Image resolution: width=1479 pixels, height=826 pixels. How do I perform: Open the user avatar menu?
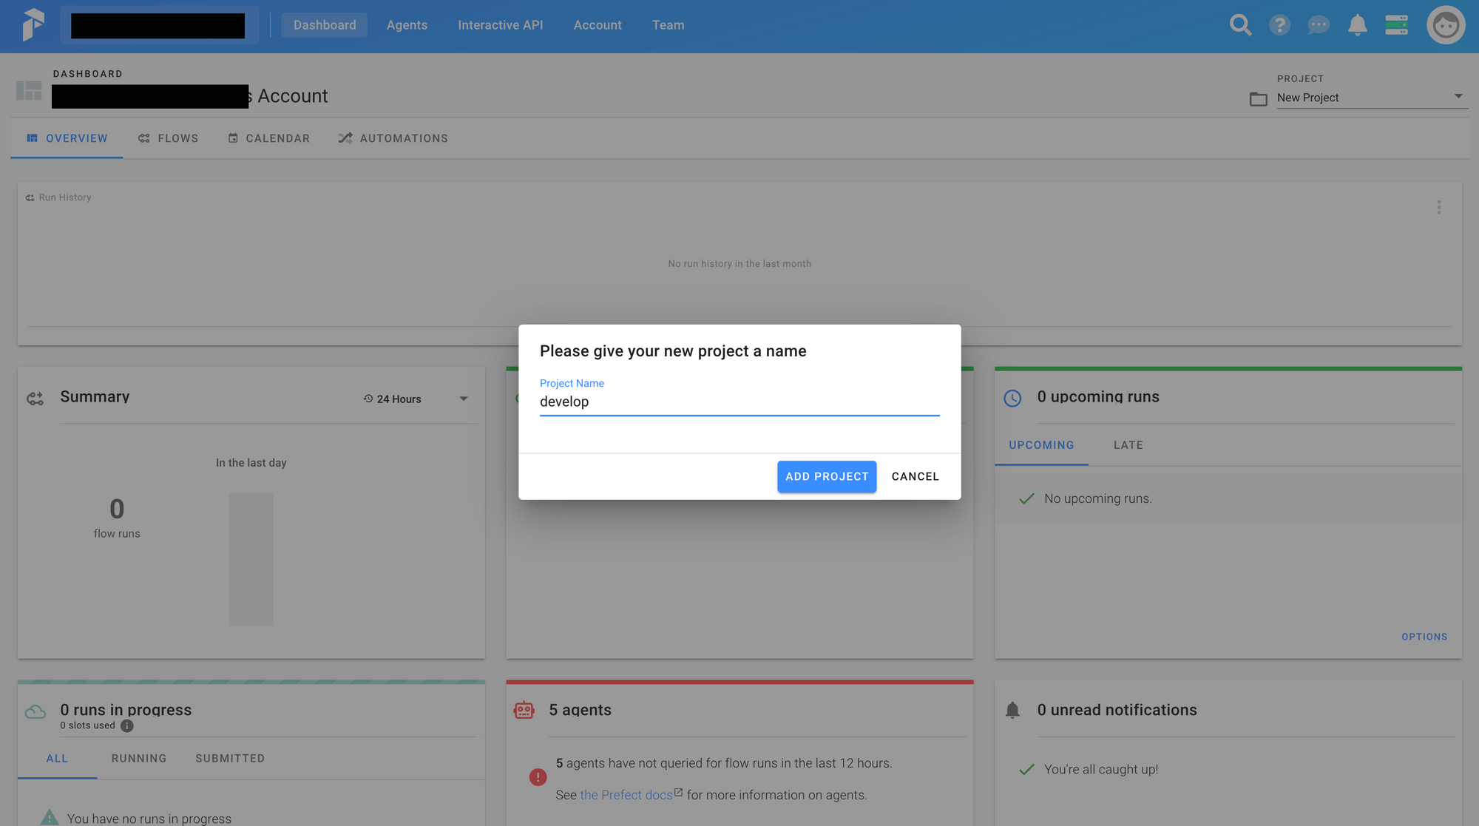pyautogui.click(x=1446, y=24)
